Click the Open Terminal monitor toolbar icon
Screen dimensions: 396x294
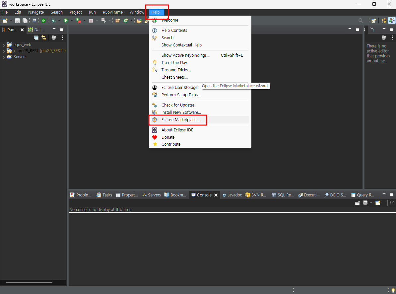pyautogui.click(x=34, y=21)
